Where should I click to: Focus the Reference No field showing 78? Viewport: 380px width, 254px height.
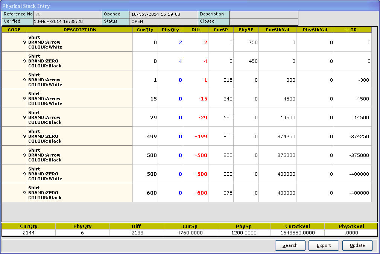pos(68,14)
